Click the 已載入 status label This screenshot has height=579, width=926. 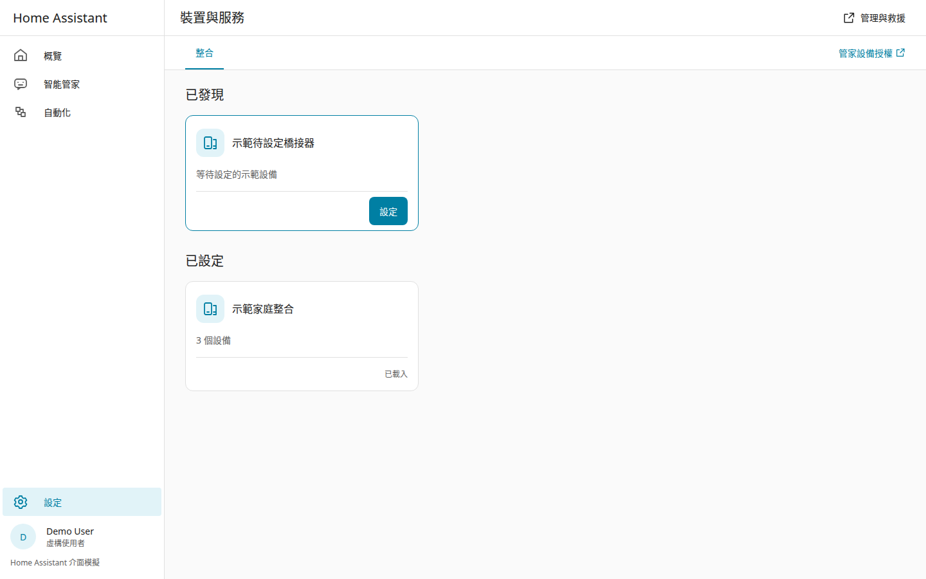(396, 374)
